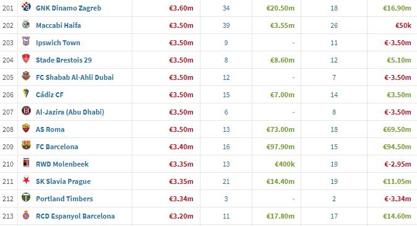This screenshot has height=226, width=417.
Task: Click the AS Roma crest icon
Action: tap(26, 128)
